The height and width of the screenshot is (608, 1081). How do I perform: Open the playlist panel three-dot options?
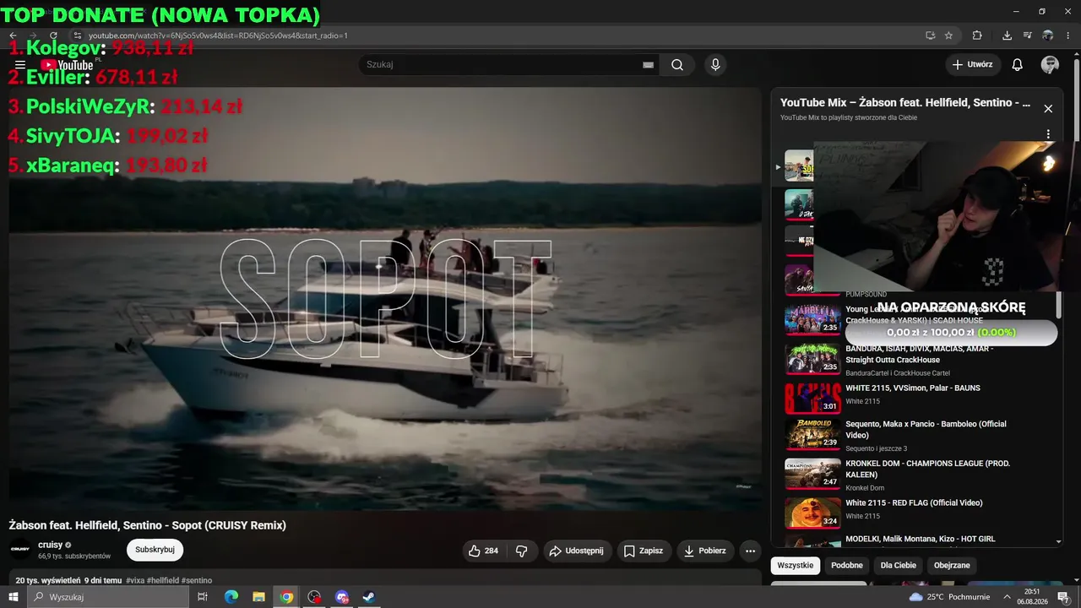tap(1048, 134)
